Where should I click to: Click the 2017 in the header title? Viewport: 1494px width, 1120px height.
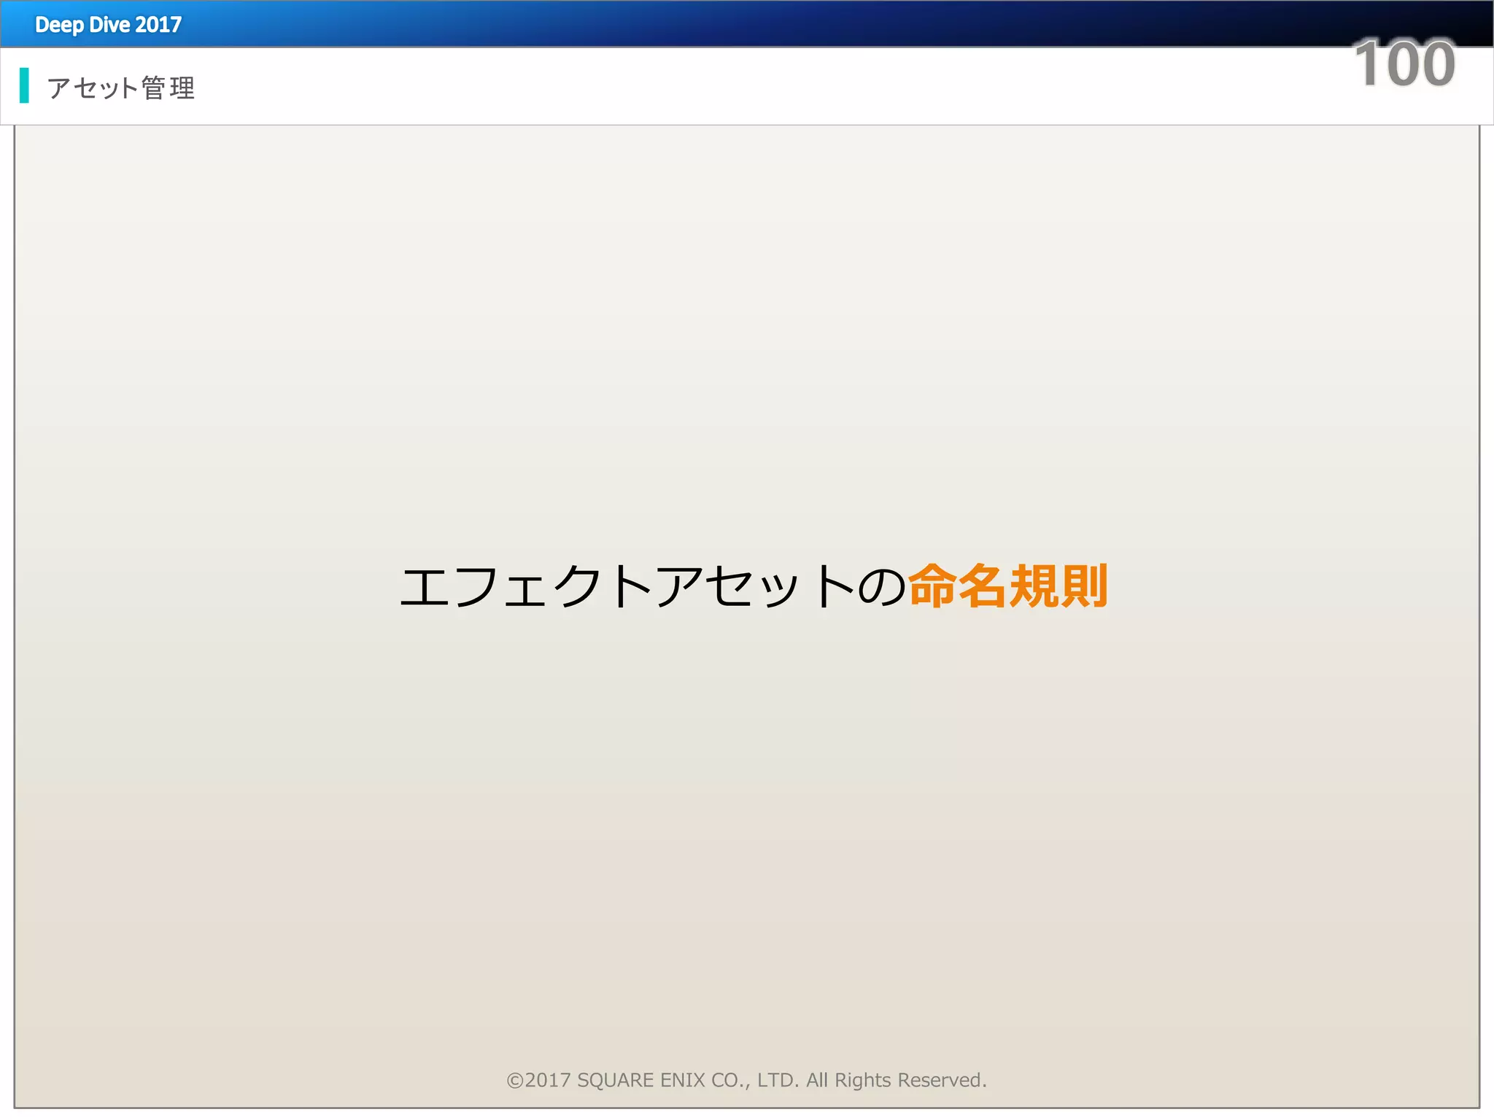point(158,25)
